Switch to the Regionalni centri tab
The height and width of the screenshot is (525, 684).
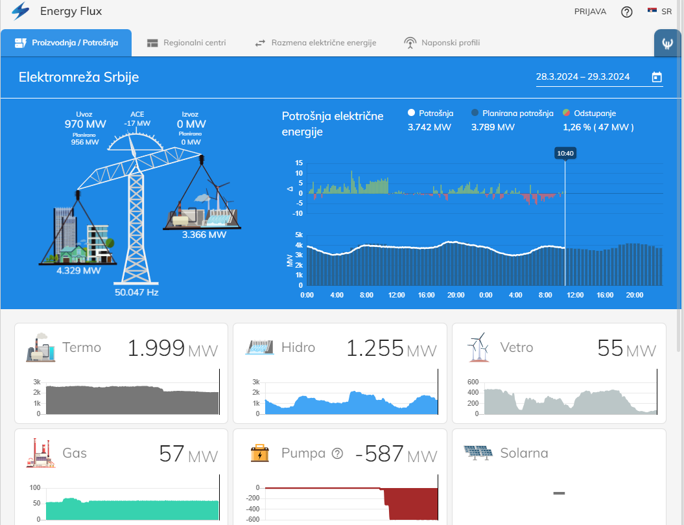[x=187, y=43]
